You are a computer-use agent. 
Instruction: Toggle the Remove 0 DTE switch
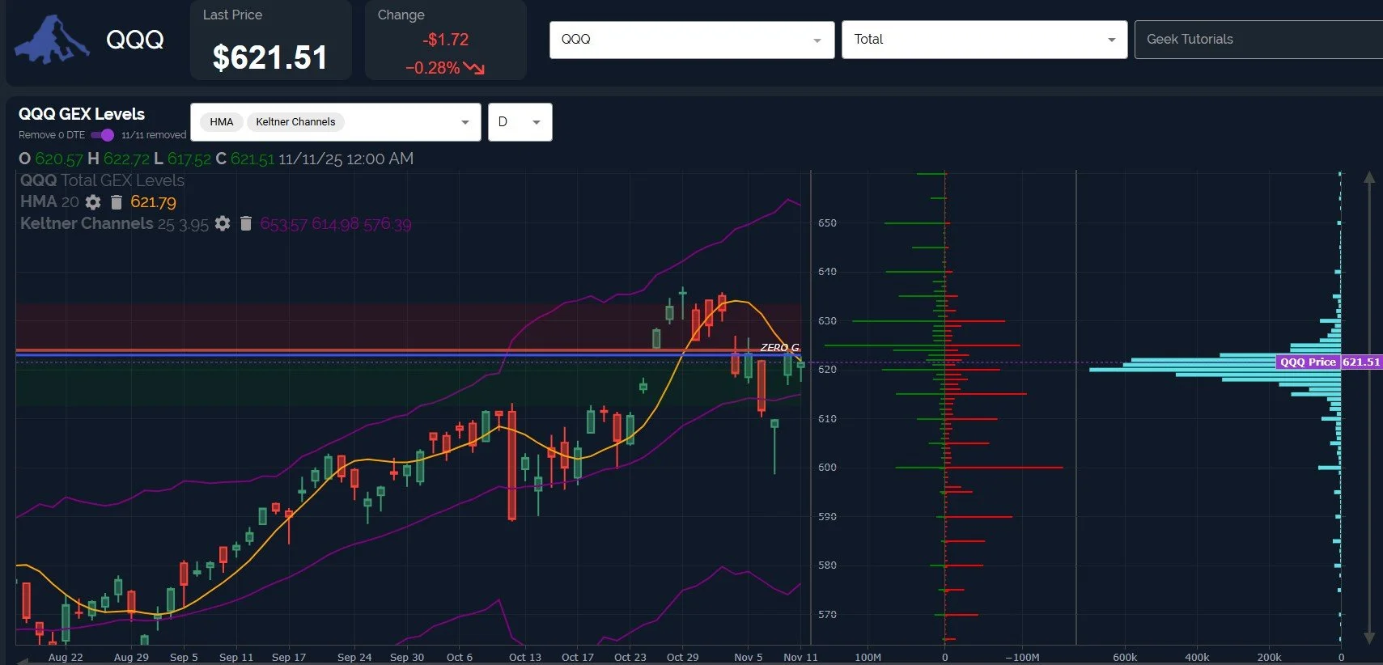(x=103, y=135)
